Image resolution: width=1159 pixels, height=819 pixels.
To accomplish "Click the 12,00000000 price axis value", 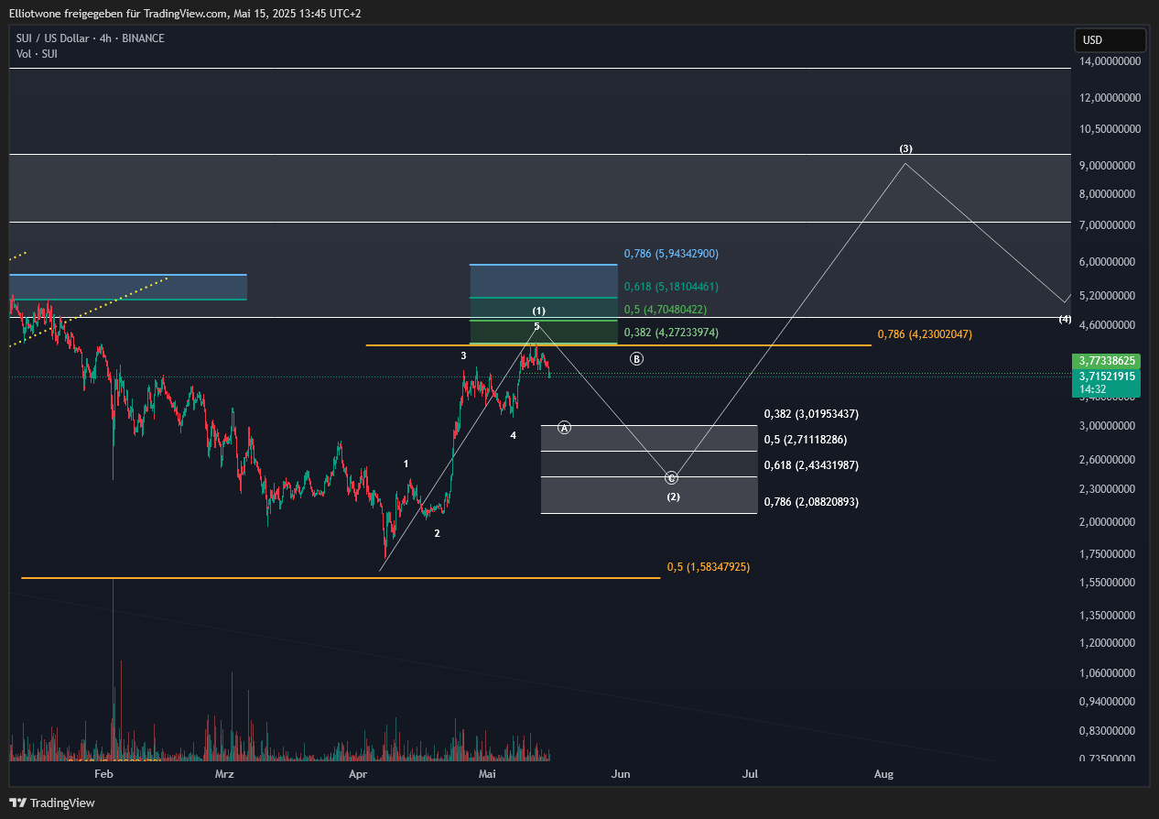I will point(1110,97).
